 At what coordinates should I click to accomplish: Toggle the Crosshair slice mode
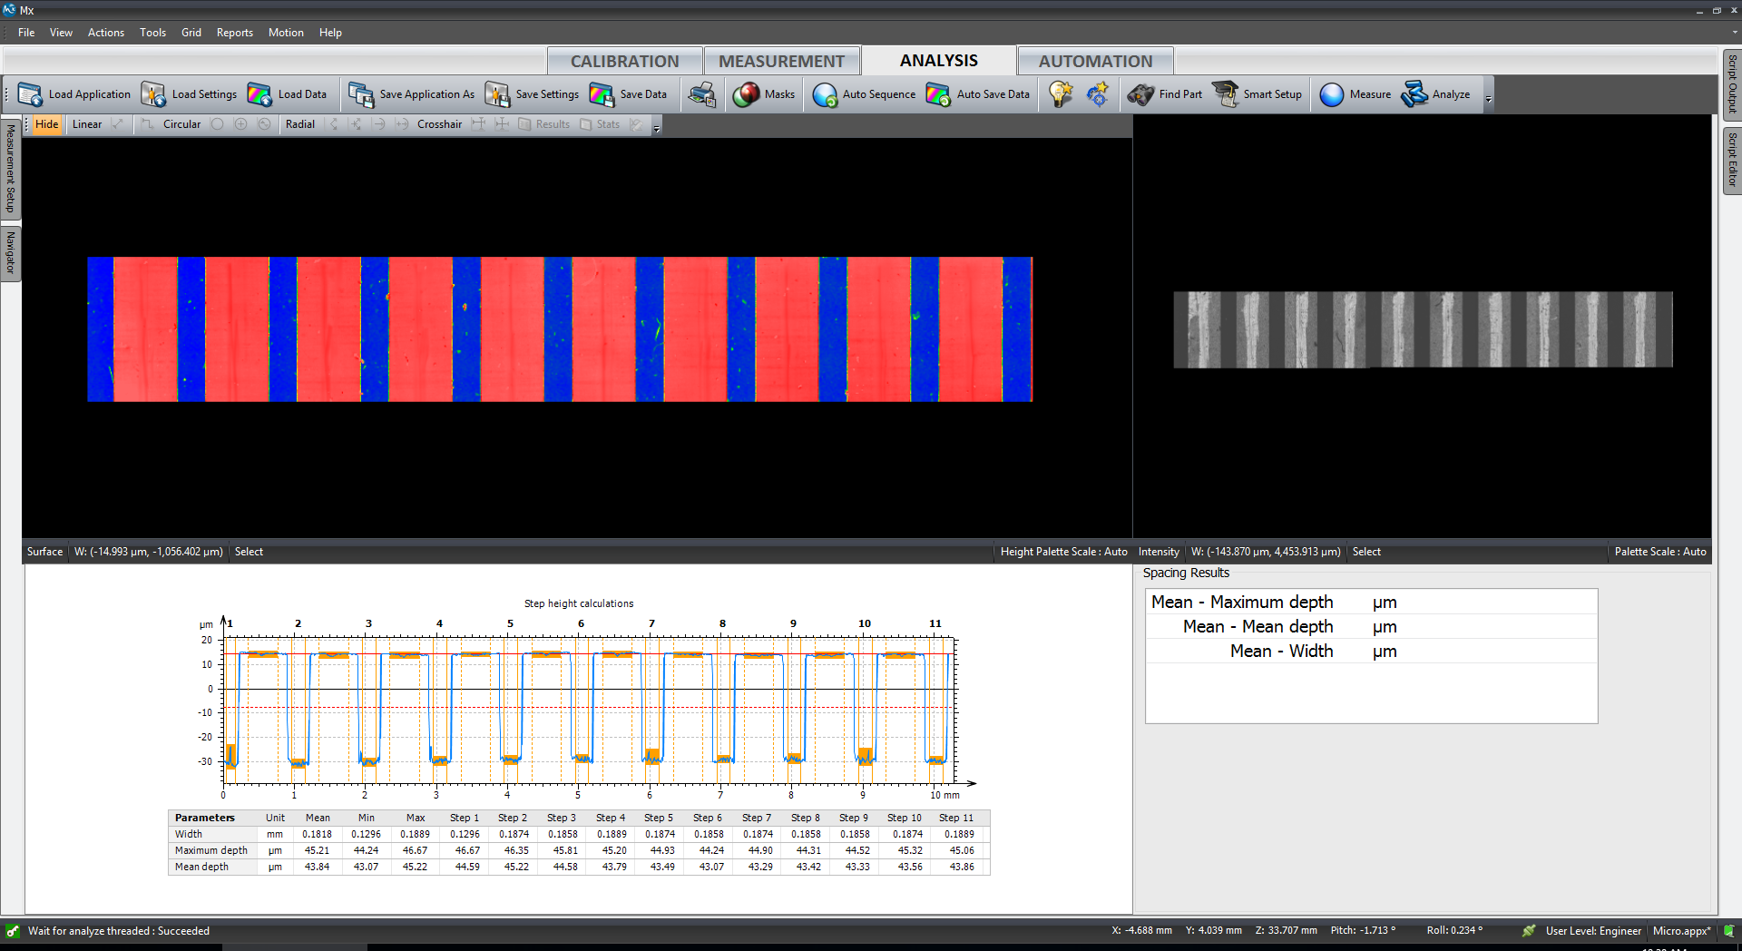click(439, 124)
